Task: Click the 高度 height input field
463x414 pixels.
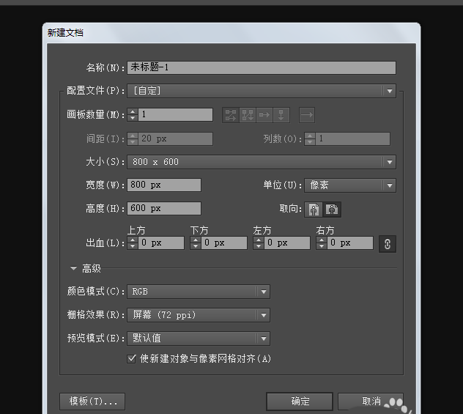Action: click(x=164, y=209)
